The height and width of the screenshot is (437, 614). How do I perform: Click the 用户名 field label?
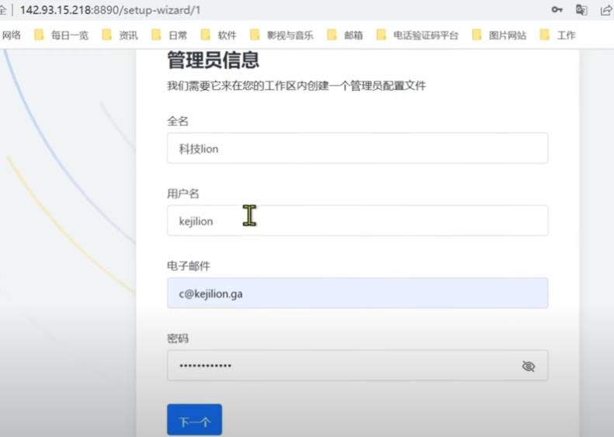(x=183, y=193)
